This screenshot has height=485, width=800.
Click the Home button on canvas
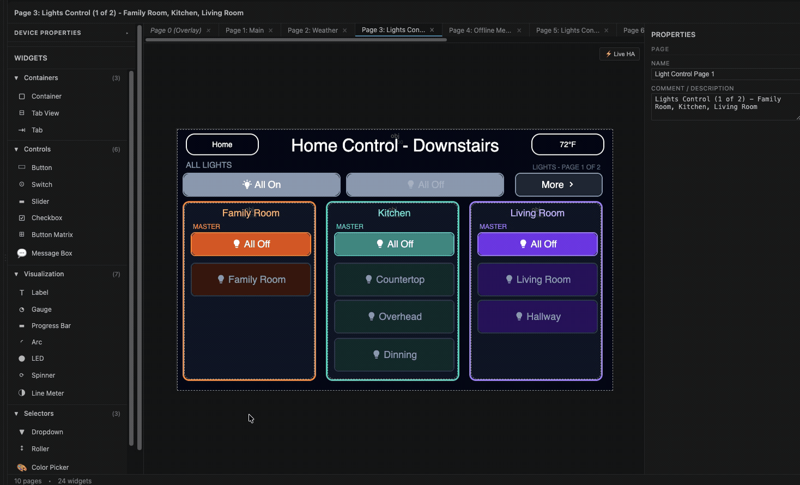point(222,144)
